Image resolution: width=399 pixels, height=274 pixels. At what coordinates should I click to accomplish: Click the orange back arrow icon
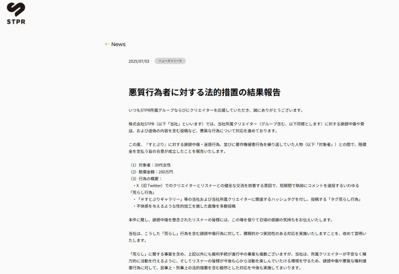pyautogui.click(x=107, y=44)
